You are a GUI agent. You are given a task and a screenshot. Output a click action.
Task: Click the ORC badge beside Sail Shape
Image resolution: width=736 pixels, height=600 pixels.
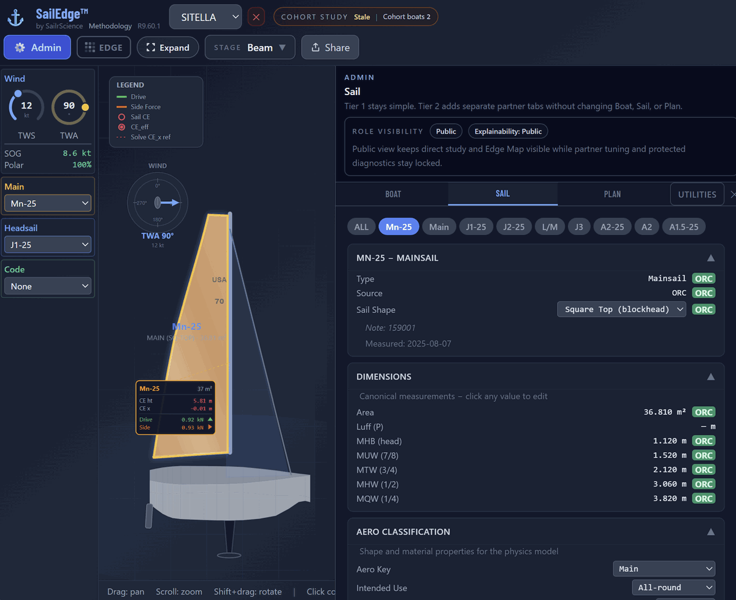[703, 309]
